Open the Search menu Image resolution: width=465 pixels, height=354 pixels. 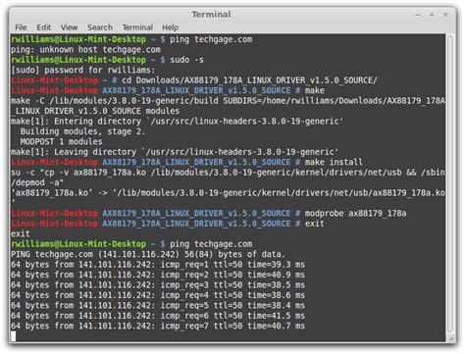[x=100, y=27]
